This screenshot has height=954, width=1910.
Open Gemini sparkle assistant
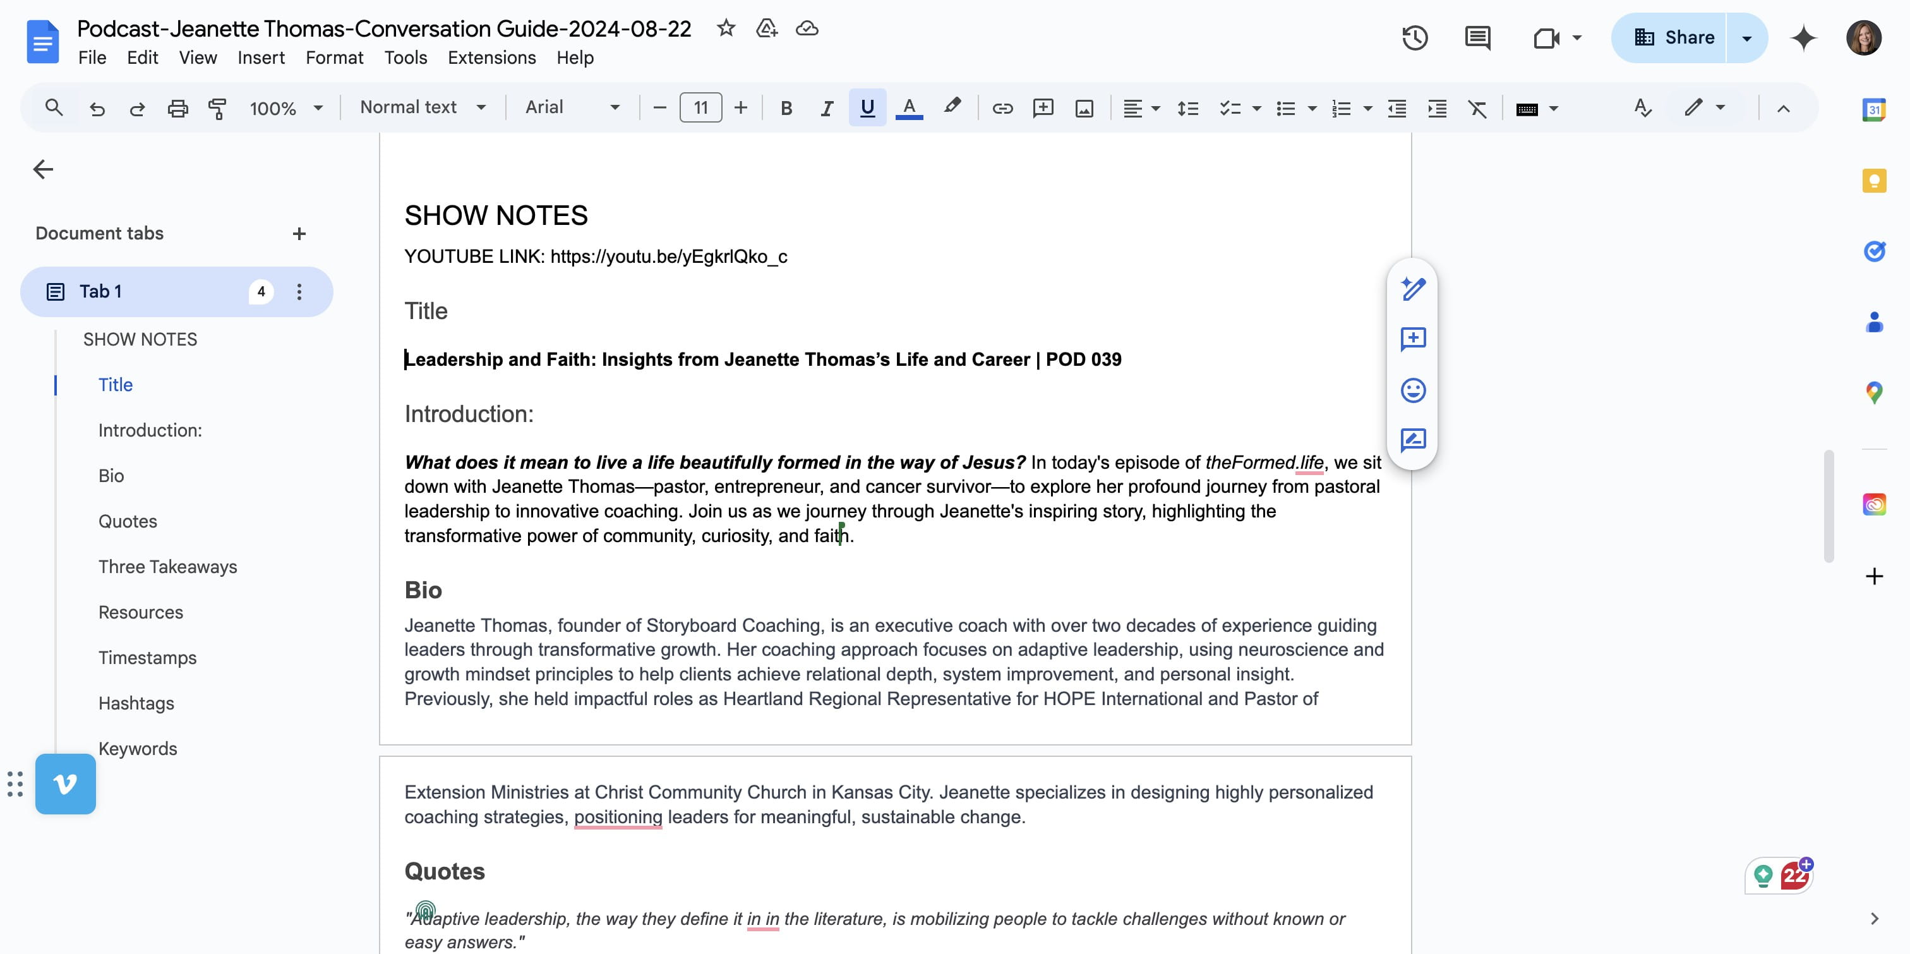click(1803, 38)
